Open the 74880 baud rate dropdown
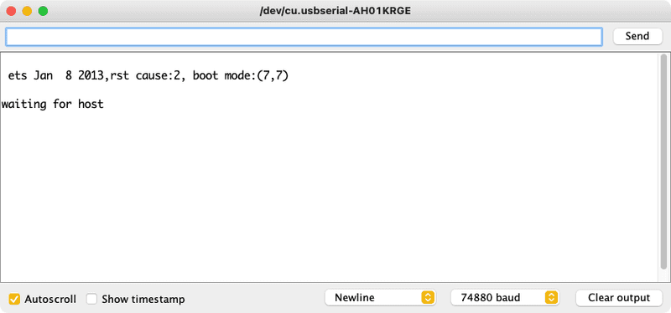Image resolution: width=671 pixels, height=313 pixels. (x=505, y=298)
